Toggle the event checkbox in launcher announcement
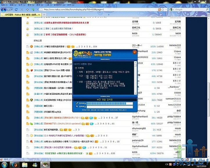210x168 pixels. 76,68
